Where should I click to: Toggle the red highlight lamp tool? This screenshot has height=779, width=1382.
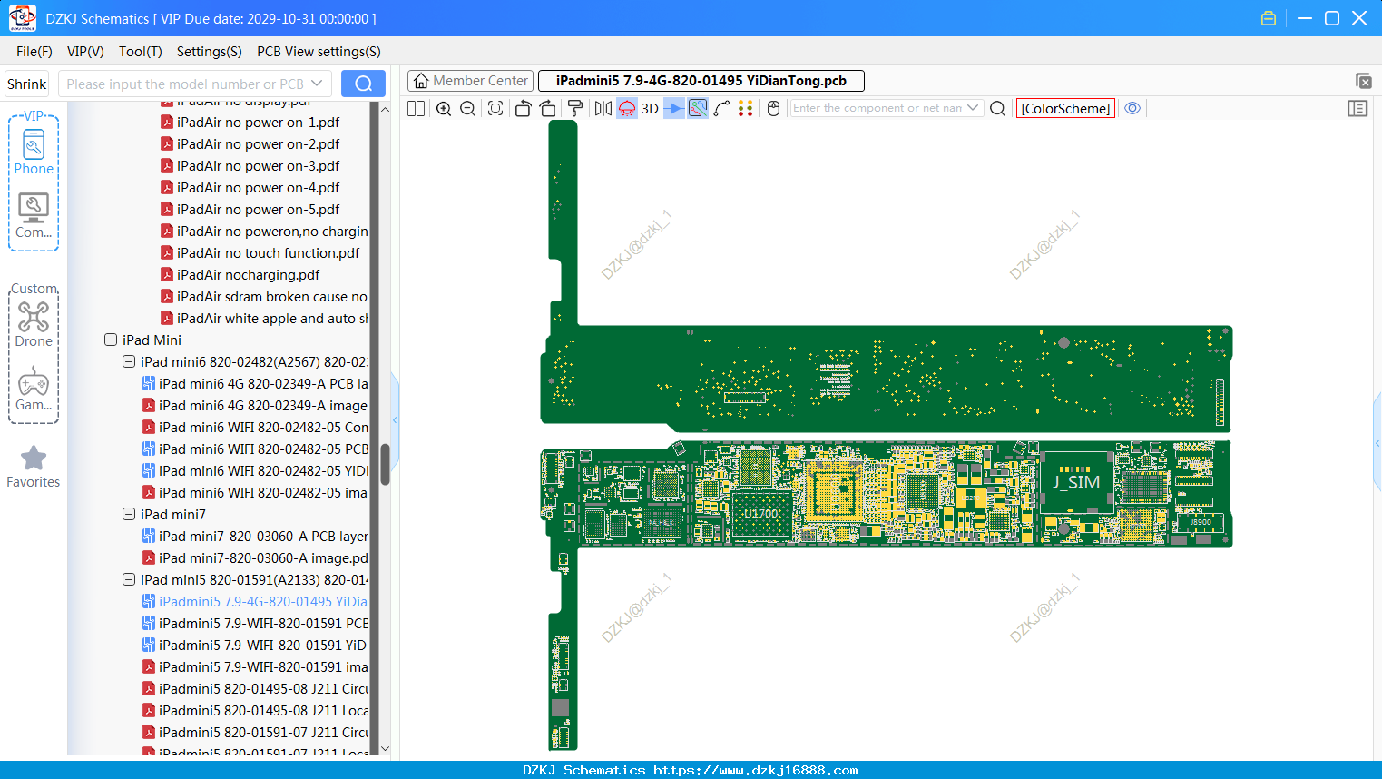(627, 108)
